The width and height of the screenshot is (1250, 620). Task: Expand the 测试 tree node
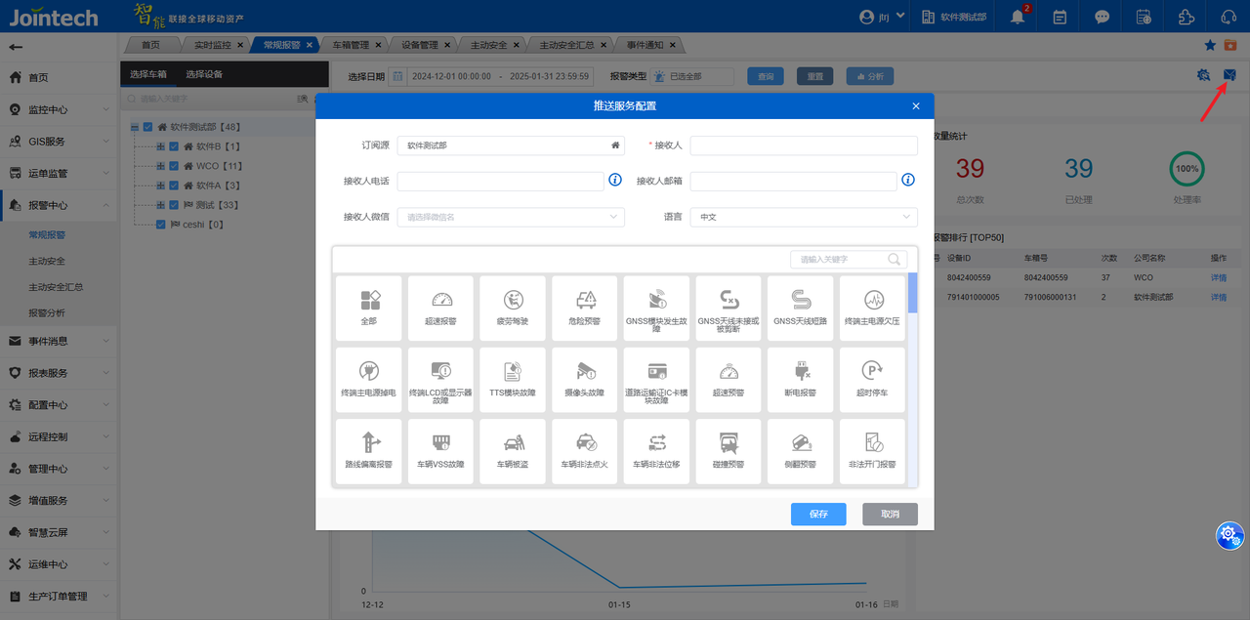160,205
